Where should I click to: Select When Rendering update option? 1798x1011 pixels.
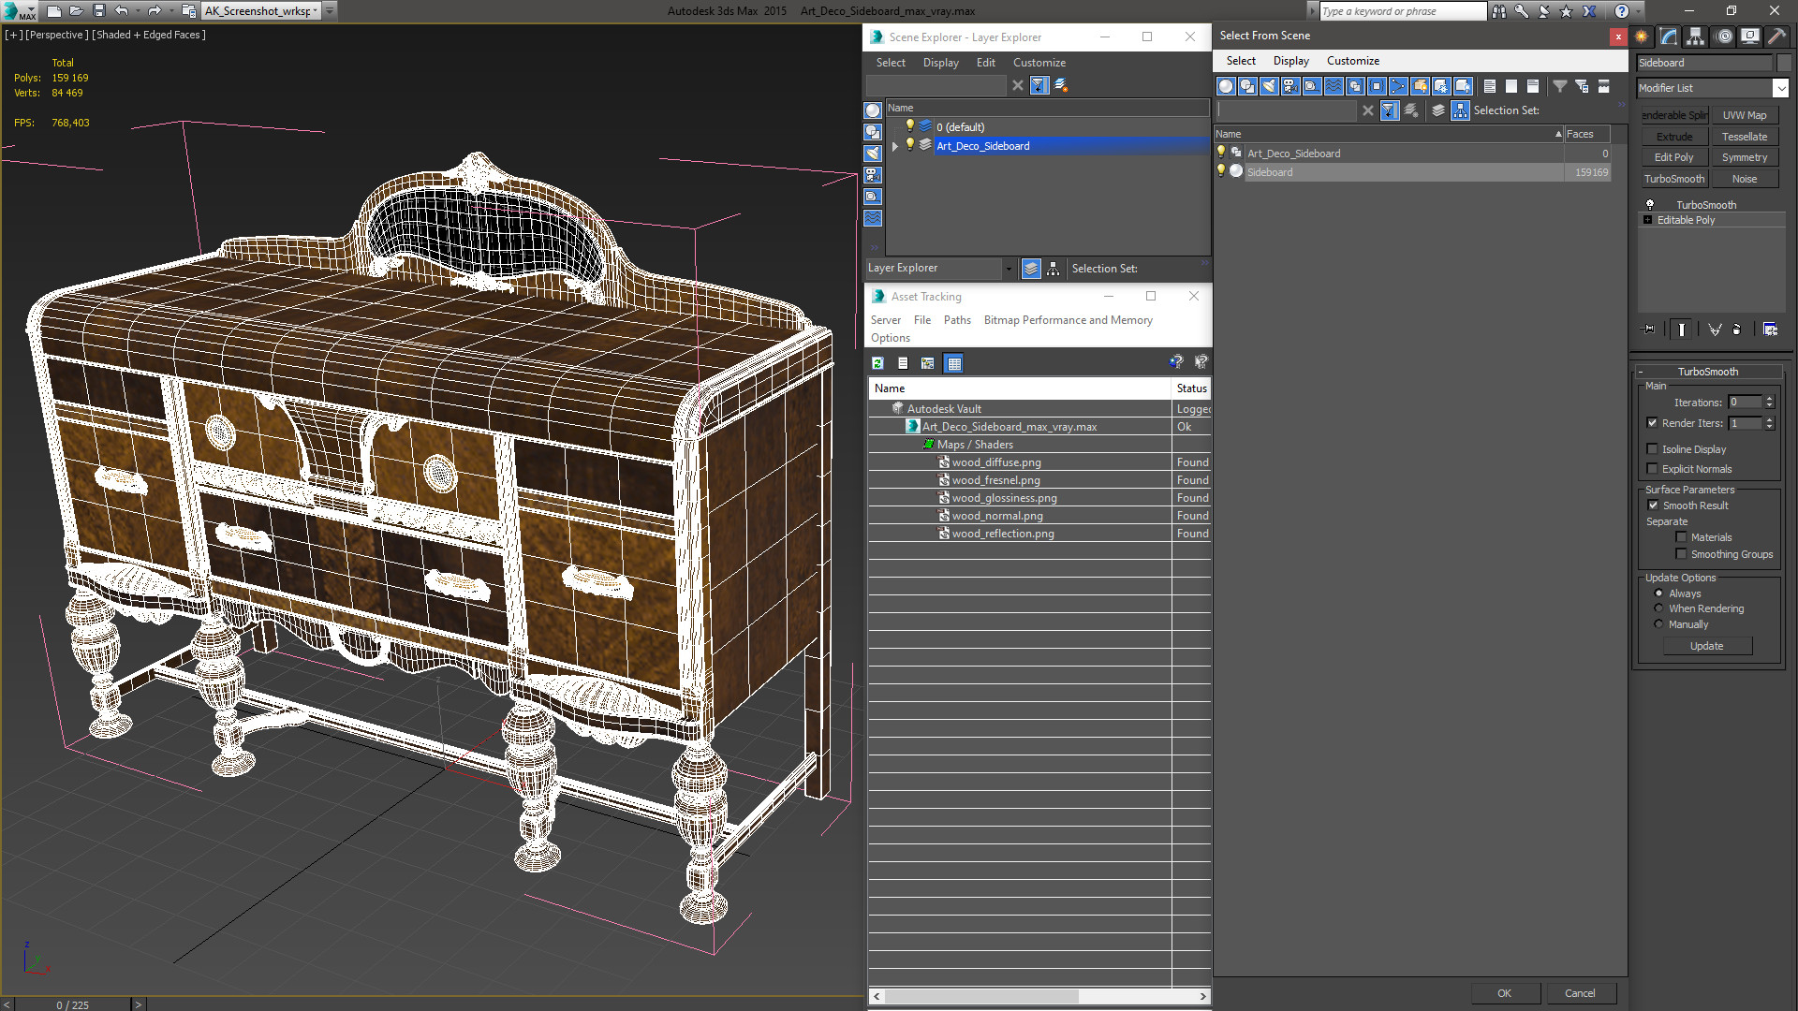click(1658, 608)
